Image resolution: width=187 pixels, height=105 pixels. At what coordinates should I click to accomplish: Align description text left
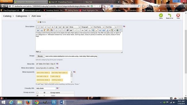pos(56,27)
